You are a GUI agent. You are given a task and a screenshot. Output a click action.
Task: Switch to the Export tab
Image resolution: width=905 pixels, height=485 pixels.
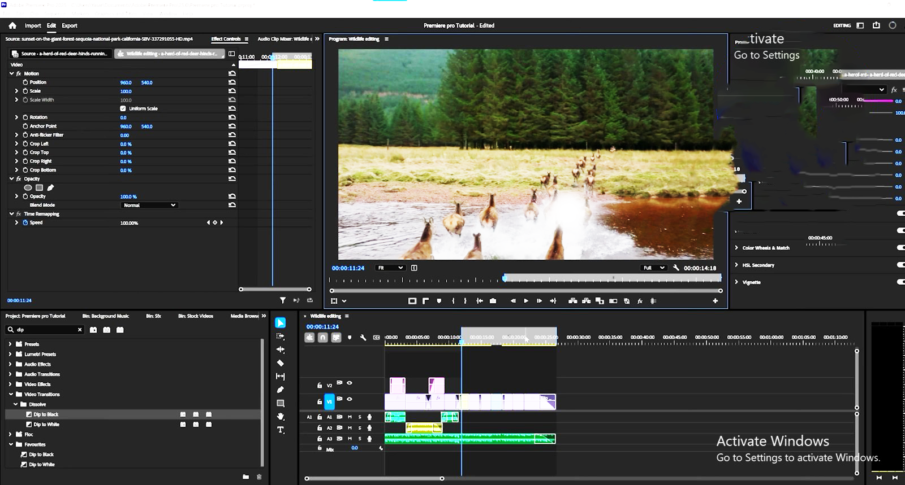[x=70, y=25]
